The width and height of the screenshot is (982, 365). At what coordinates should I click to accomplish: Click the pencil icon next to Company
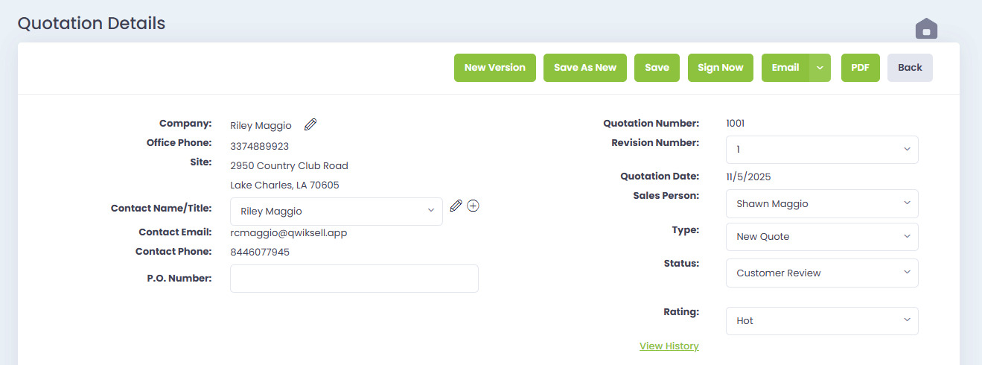[x=310, y=124]
